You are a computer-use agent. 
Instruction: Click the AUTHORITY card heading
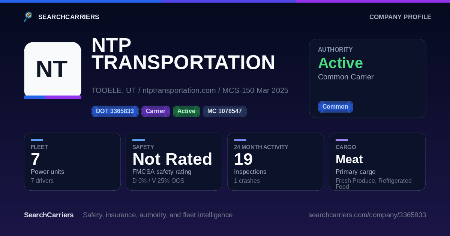point(335,49)
